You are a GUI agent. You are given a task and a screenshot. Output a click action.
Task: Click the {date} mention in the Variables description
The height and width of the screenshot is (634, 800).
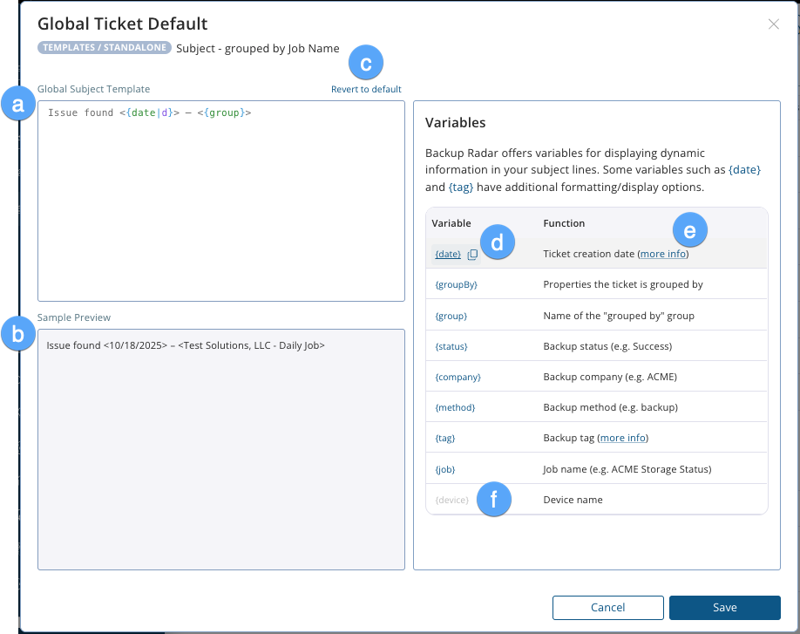click(x=743, y=169)
